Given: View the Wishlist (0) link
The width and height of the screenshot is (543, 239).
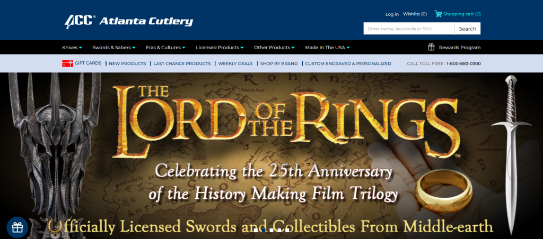Looking at the screenshot, I should (415, 14).
